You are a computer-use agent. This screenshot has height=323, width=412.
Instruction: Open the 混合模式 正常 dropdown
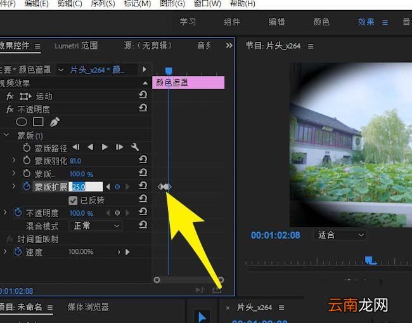(x=95, y=226)
